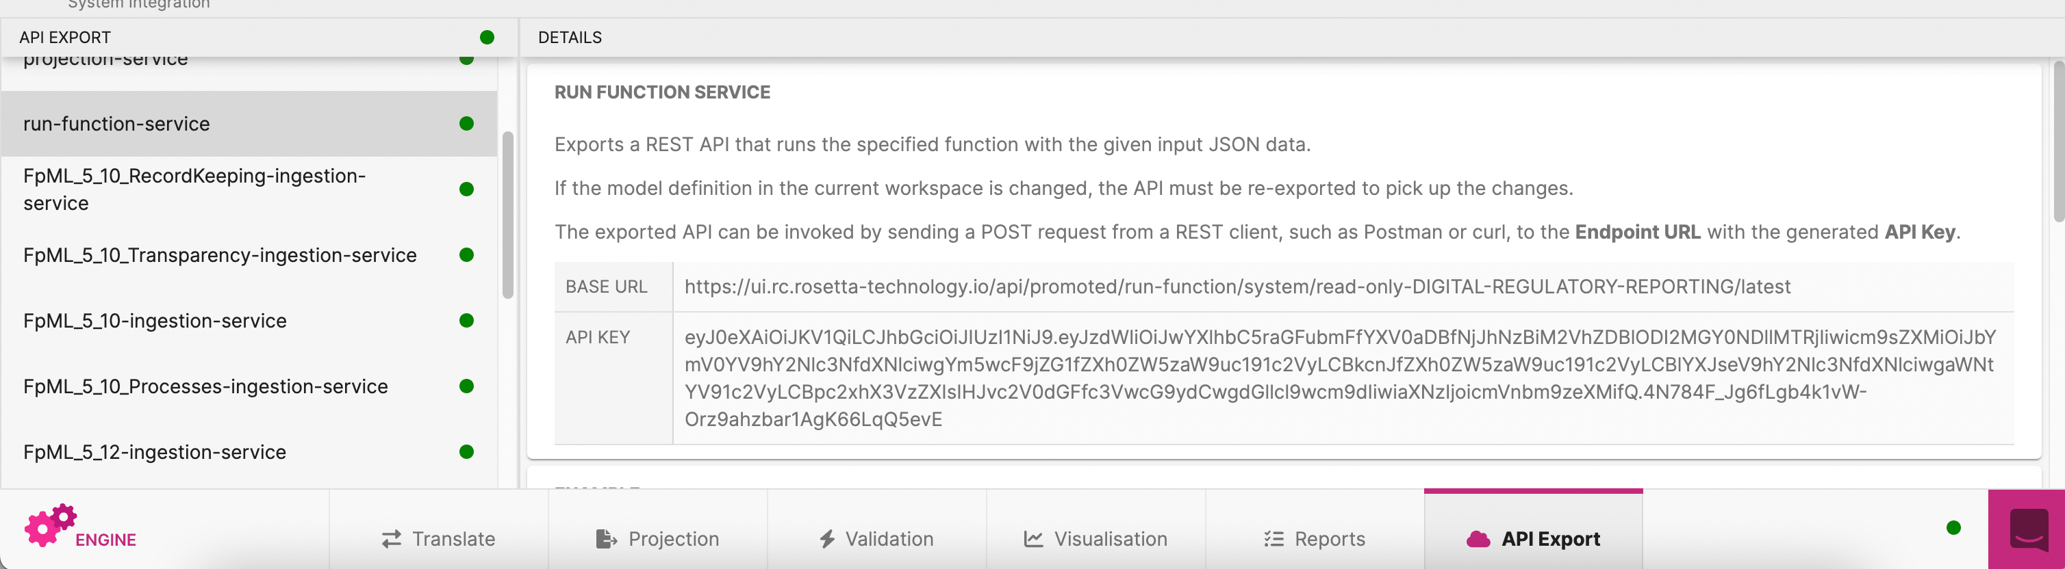Select FpML_5_10_Processes-ingestion-service entry
Image resolution: width=2065 pixels, height=569 pixels.
click(205, 386)
